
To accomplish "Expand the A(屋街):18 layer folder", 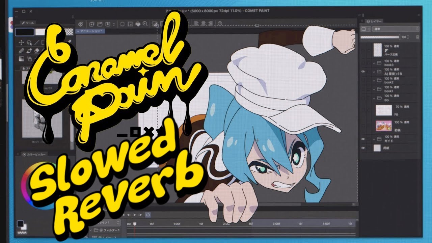I will 374,72.
